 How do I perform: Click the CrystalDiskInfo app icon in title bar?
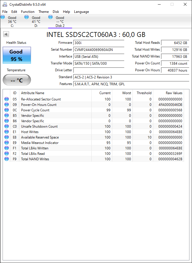(x=5, y=4)
